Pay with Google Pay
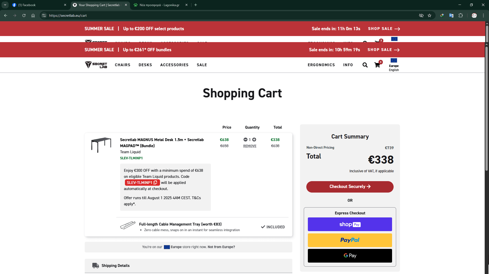 (x=350, y=256)
